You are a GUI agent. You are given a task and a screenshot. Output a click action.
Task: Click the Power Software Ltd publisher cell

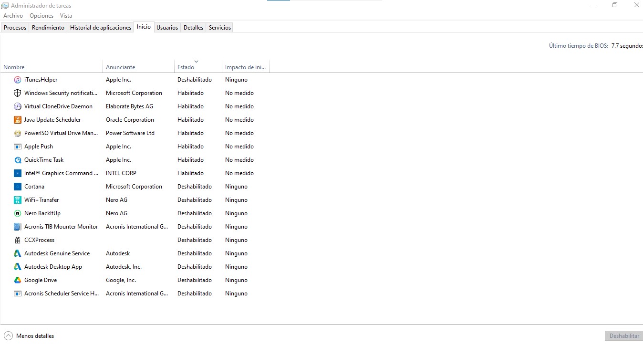coord(130,133)
